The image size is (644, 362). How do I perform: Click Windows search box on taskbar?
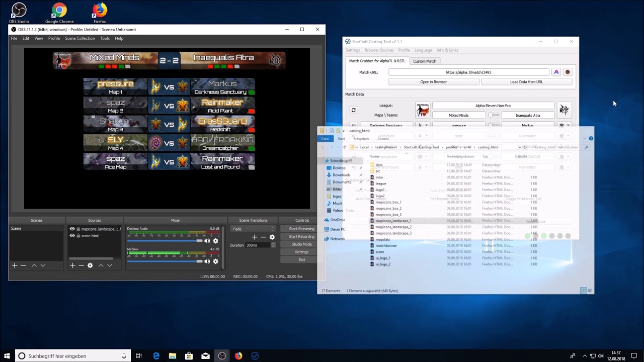[73, 356]
